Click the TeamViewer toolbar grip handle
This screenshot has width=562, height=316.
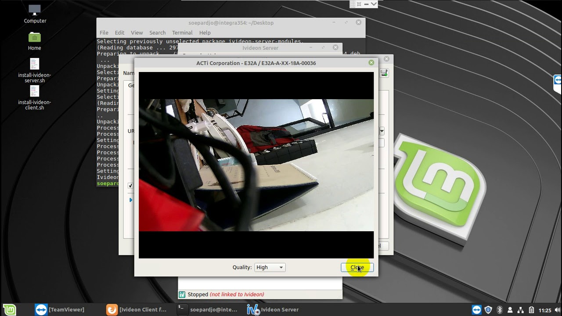click(x=353, y=4)
